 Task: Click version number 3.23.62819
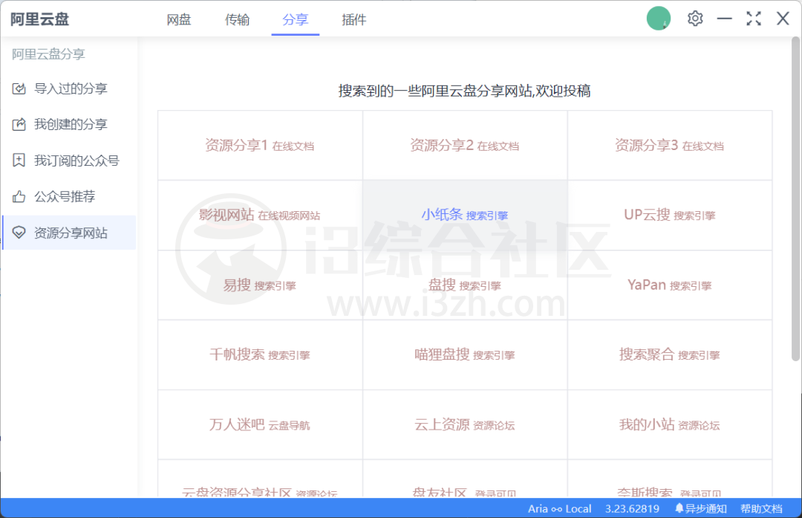pos(632,509)
